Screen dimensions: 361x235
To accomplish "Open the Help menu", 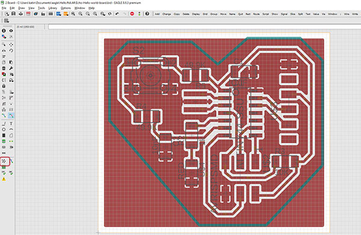I will click(91, 8).
